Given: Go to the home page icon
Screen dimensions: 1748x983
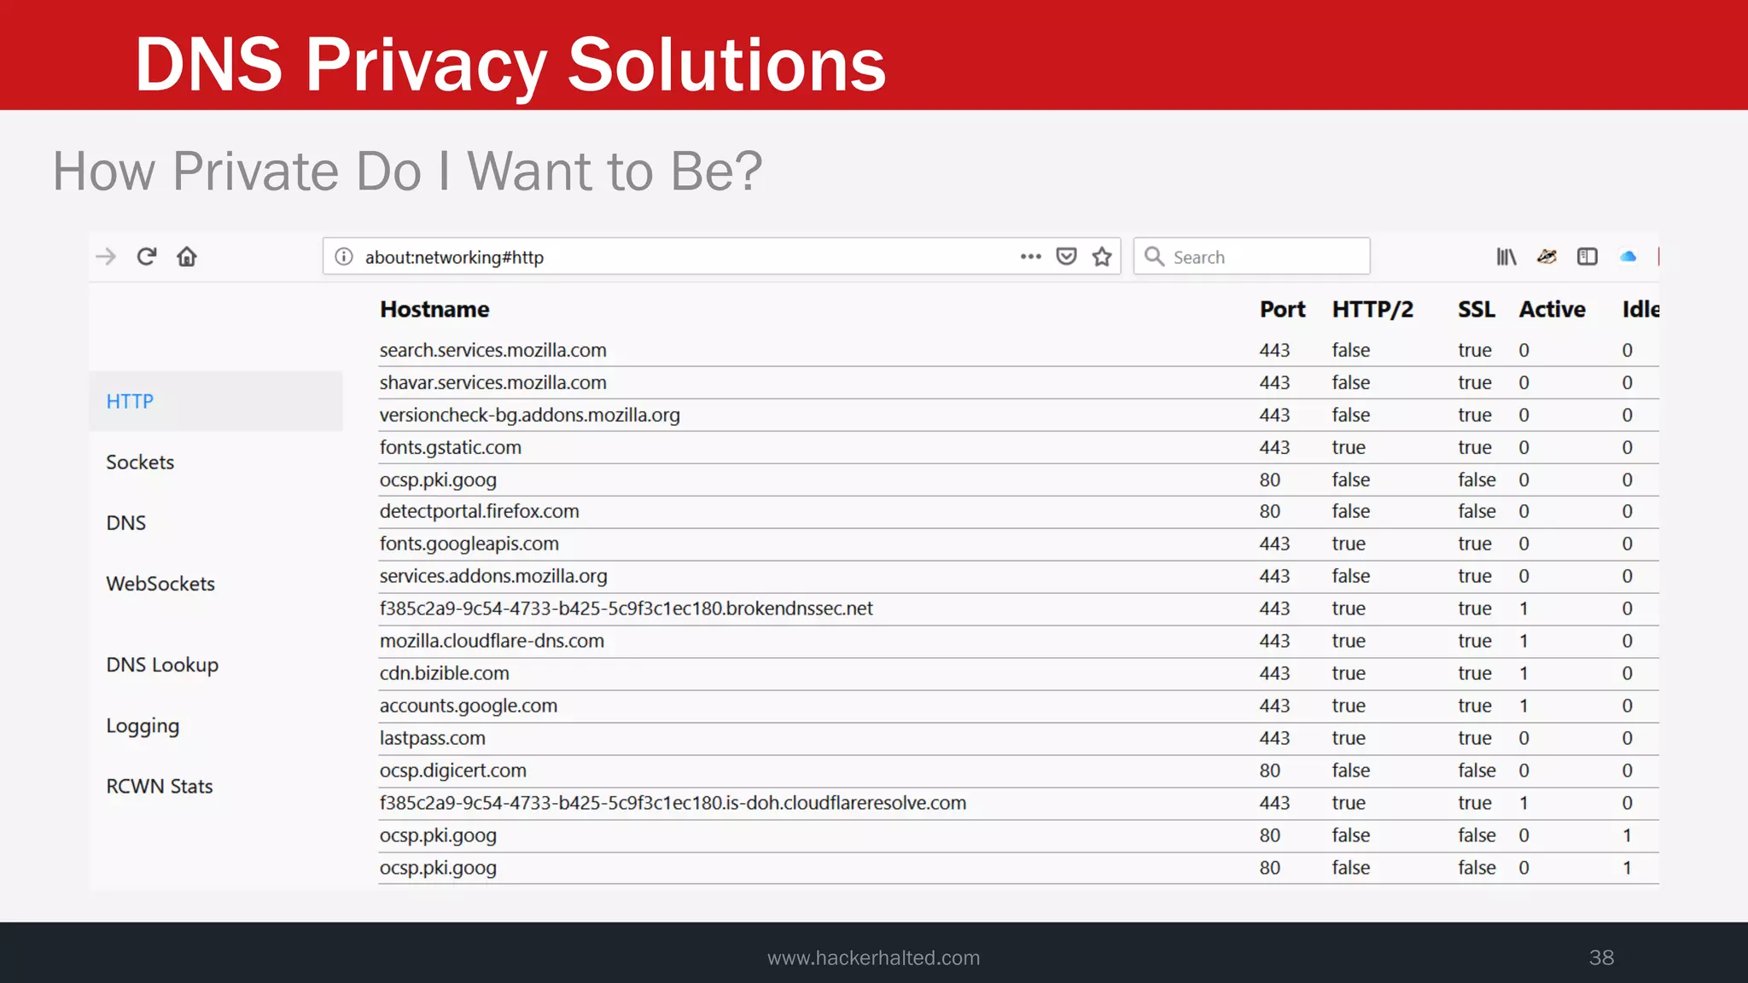Looking at the screenshot, I should (187, 257).
